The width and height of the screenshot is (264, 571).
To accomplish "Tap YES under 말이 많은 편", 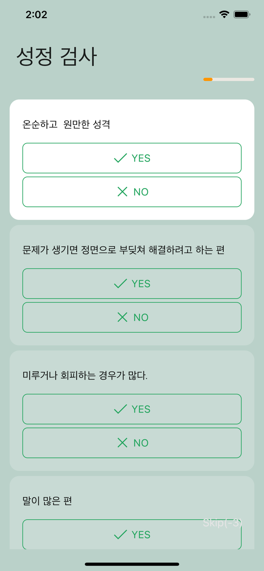I will 132,534.
